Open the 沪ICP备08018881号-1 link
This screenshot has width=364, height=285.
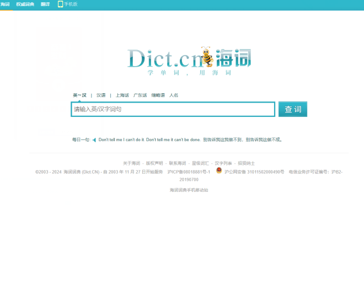click(x=189, y=172)
